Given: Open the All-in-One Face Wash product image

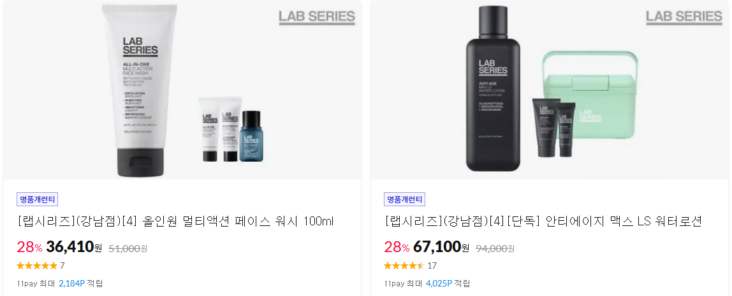Looking at the screenshot, I should point(182,90).
